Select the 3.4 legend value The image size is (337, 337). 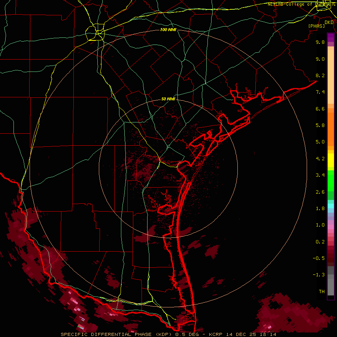pyautogui.click(x=320, y=175)
